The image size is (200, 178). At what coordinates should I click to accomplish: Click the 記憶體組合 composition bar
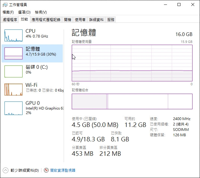pyautogui.click(x=132, y=101)
